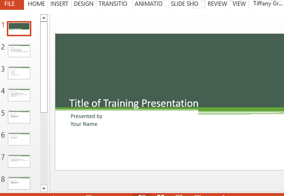Open the REVIEW tab
The height and width of the screenshot is (196, 284).
[x=217, y=4]
